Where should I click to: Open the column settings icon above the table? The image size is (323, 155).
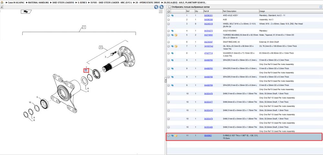[x=320, y=7]
